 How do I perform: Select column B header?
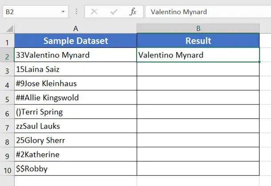[198, 28]
